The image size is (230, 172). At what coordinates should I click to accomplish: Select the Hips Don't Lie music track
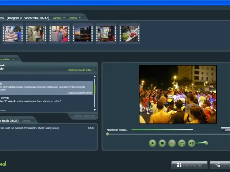[x=47, y=128]
